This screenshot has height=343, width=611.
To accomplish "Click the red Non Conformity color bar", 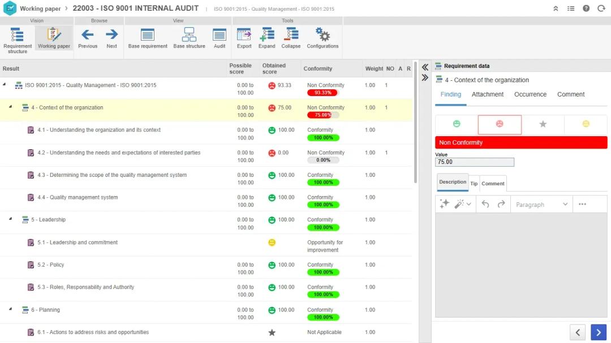I will point(520,142).
